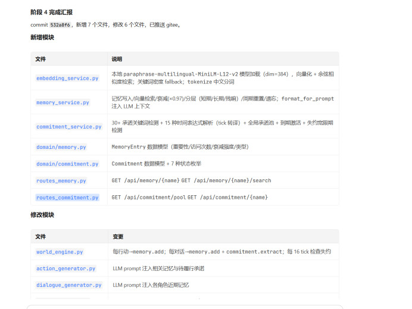
Task: Click the 新增模块 section heading
Action: click(42, 38)
